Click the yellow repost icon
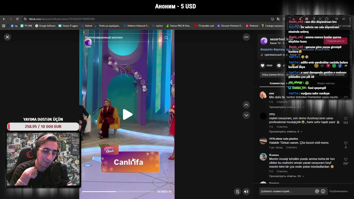 [x=316, y=66]
